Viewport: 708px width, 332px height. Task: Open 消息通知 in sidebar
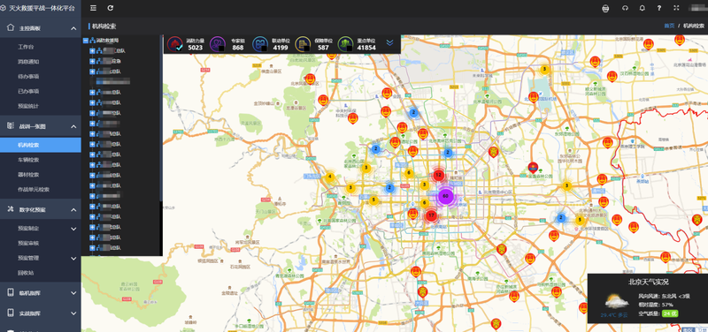point(28,62)
